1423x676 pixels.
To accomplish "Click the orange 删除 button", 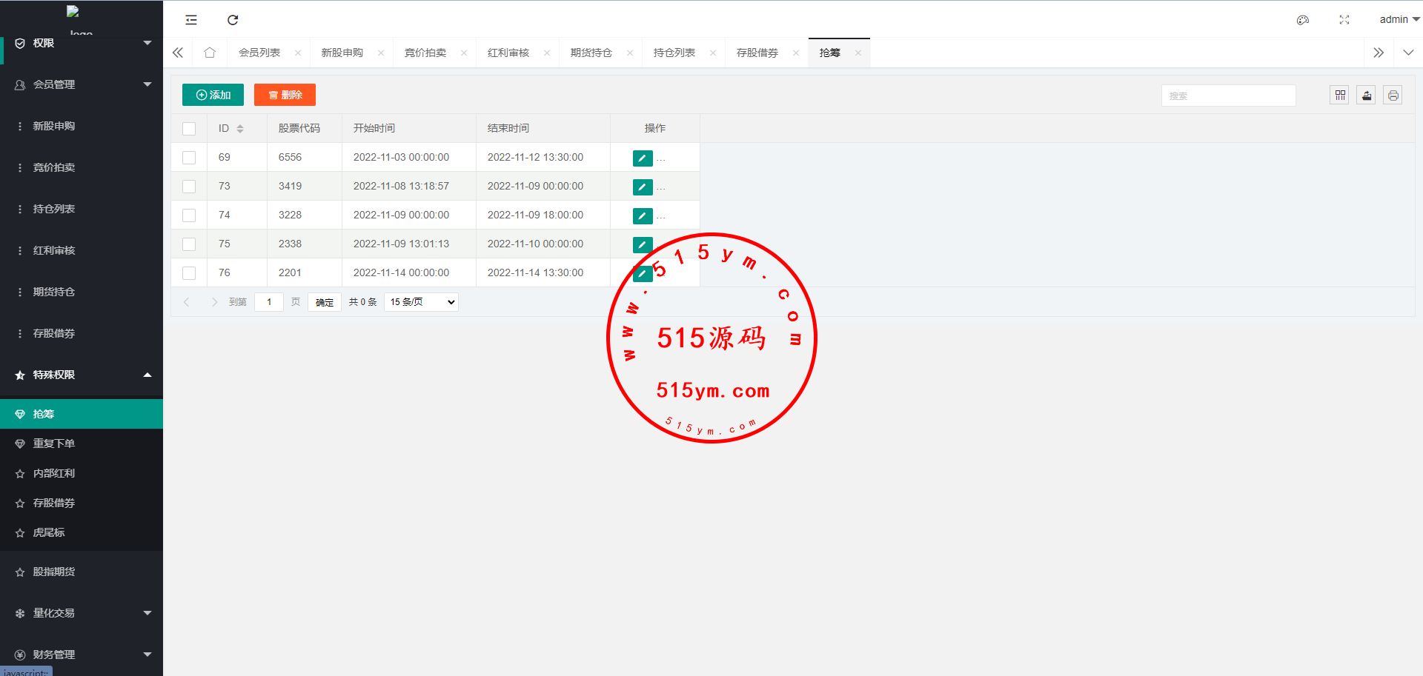I will pyautogui.click(x=285, y=95).
